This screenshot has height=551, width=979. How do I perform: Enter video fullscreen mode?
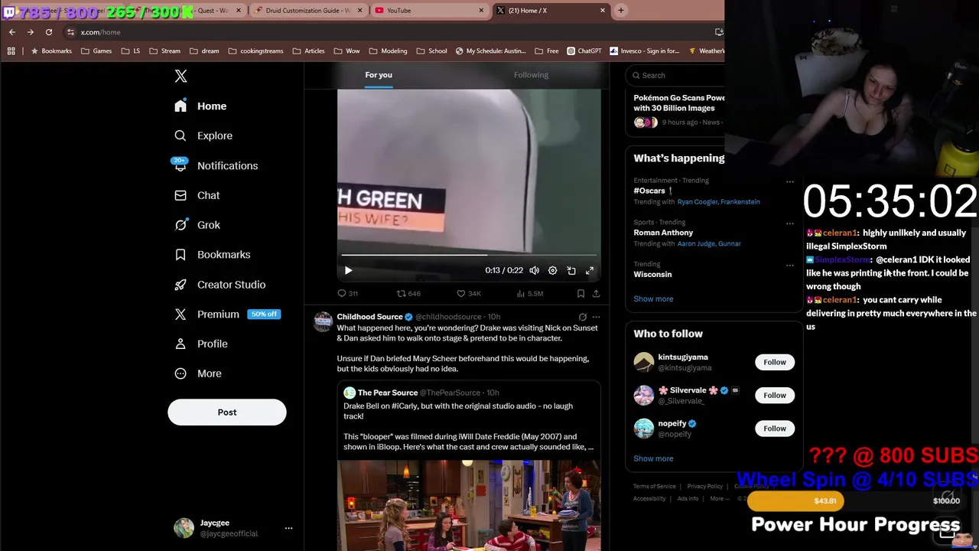[x=590, y=270]
